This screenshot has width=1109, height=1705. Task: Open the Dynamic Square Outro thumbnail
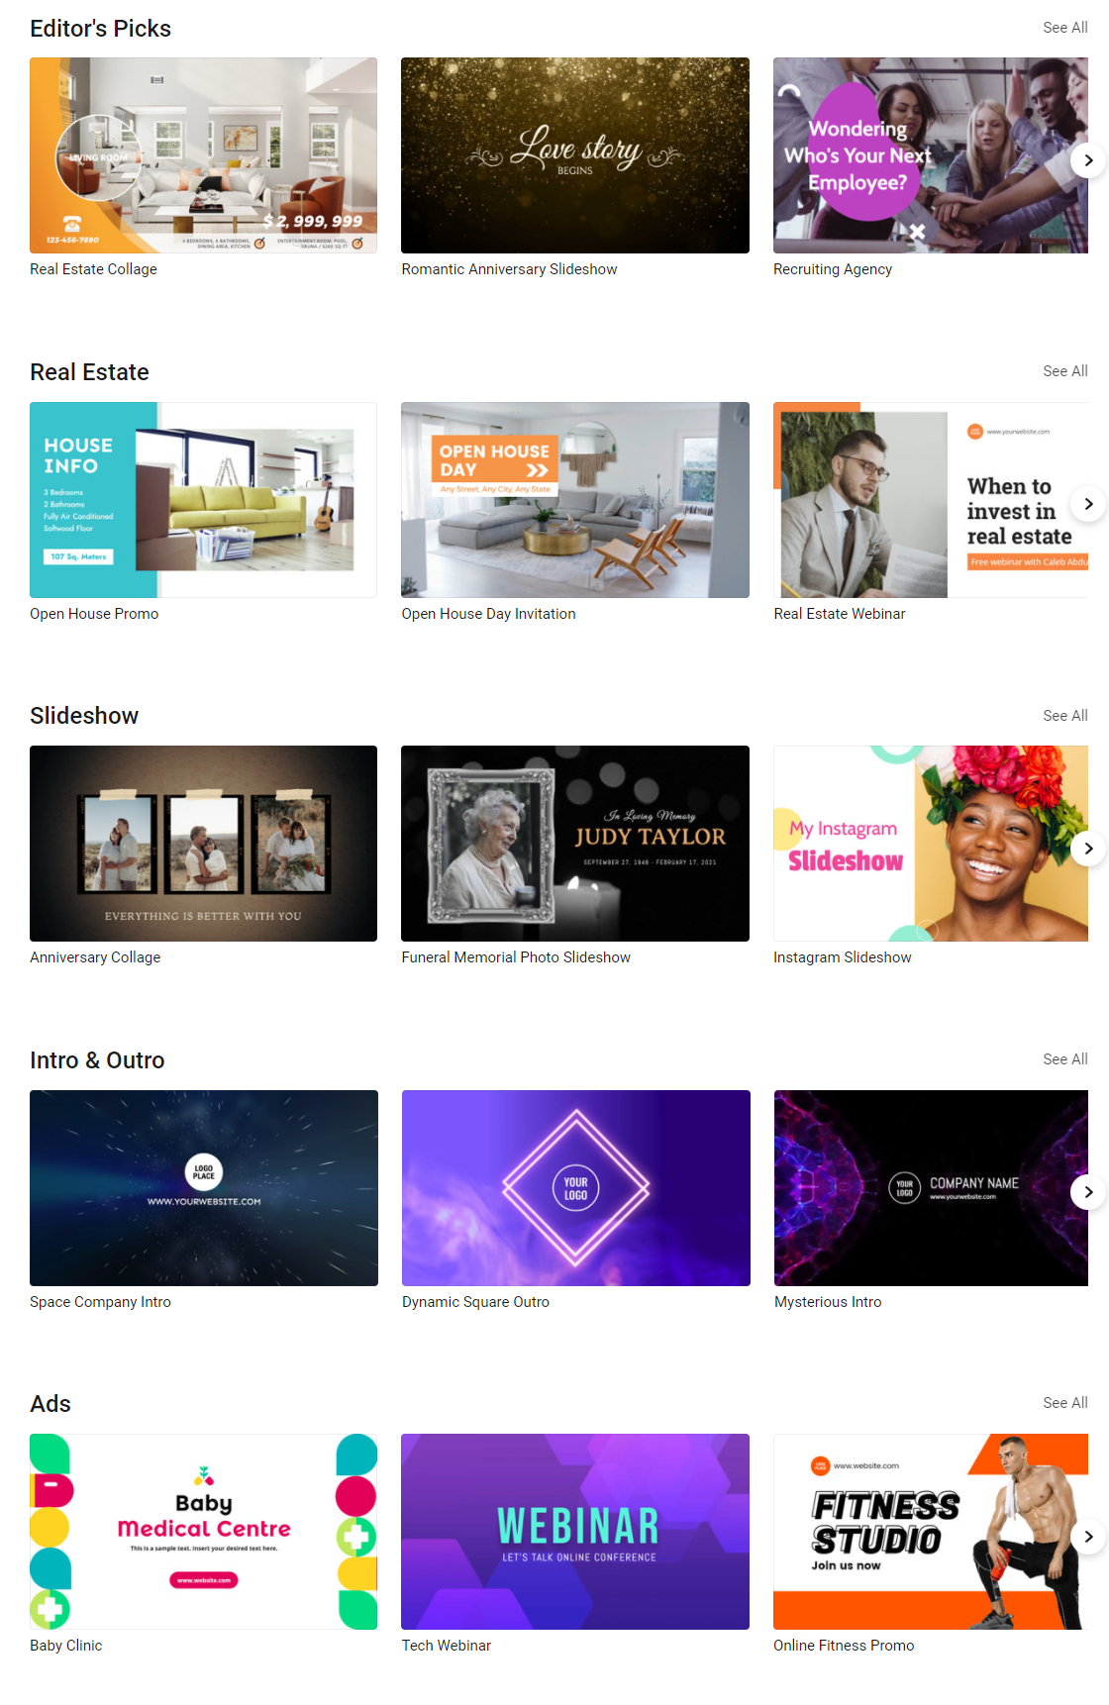[x=575, y=1188]
